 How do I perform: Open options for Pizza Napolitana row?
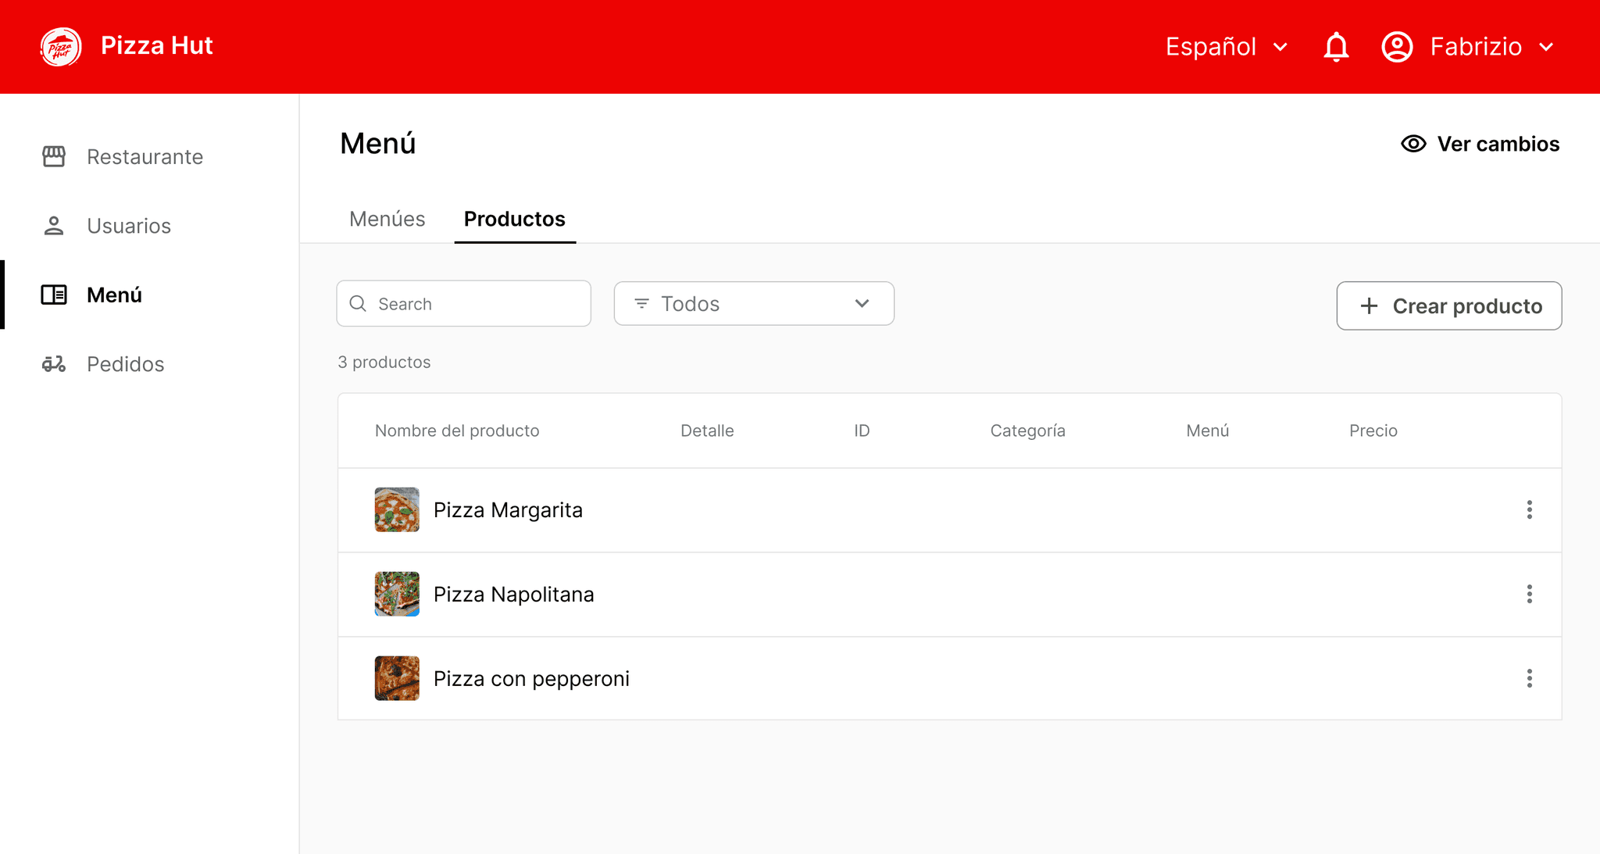point(1529,595)
